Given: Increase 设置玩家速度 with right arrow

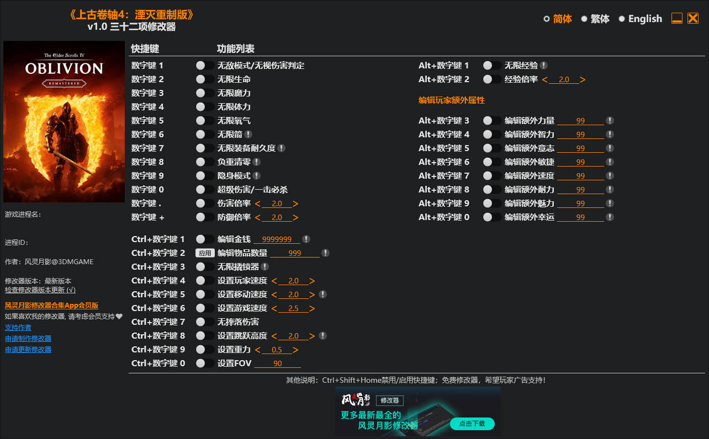Looking at the screenshot, I should click(312, 281).
